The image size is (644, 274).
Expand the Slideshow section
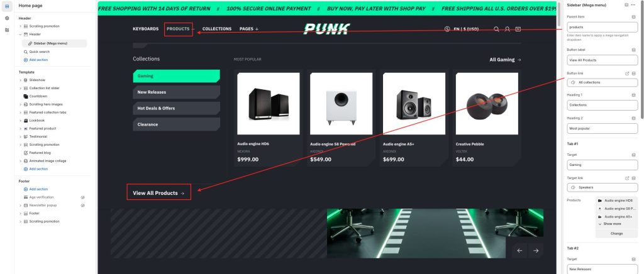[20, 80]
